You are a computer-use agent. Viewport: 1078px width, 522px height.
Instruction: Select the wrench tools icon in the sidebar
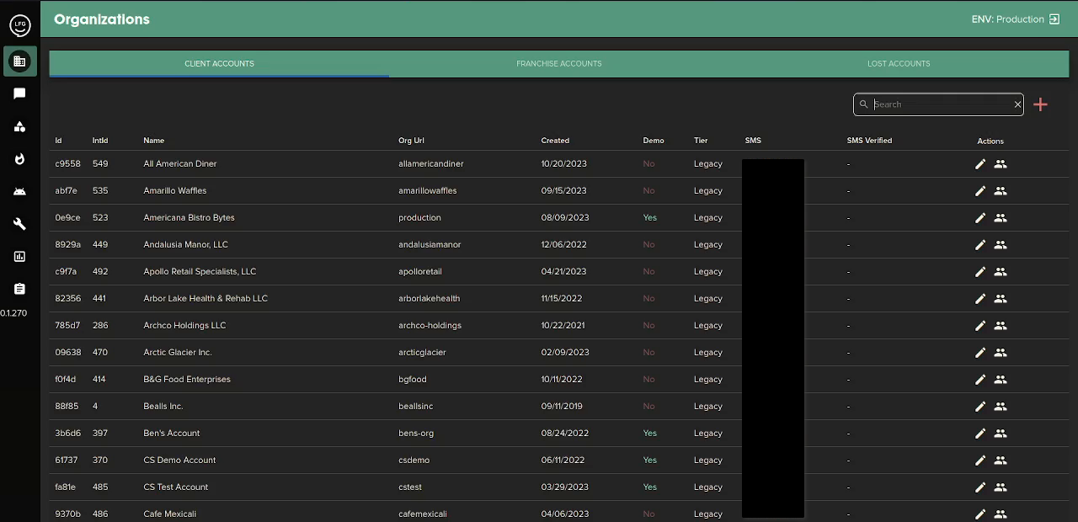(x=19, y=224)
